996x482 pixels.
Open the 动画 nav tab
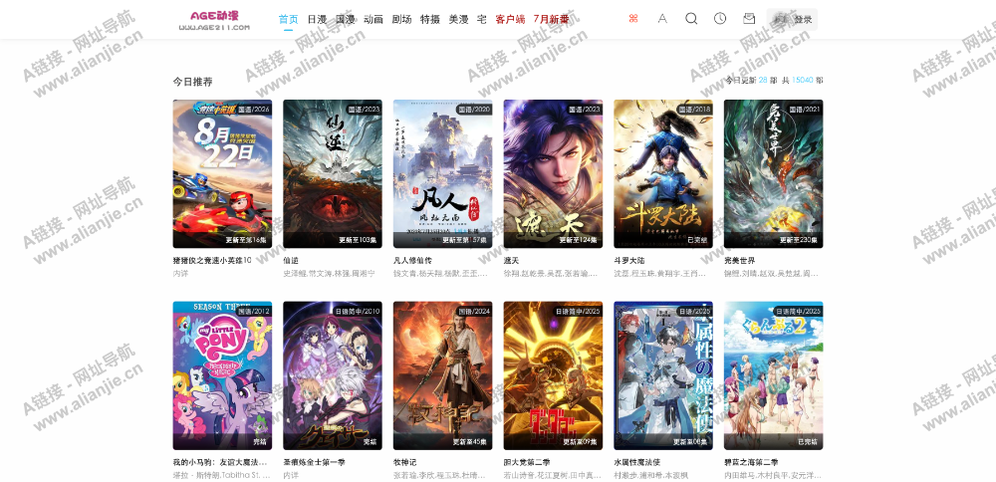(x=373, y=19)
